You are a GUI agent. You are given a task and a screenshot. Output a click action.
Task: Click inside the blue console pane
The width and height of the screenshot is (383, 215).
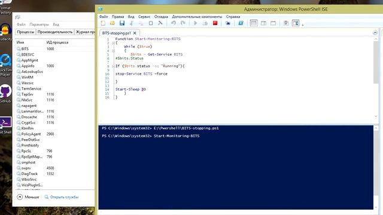(x=236, y=167)
